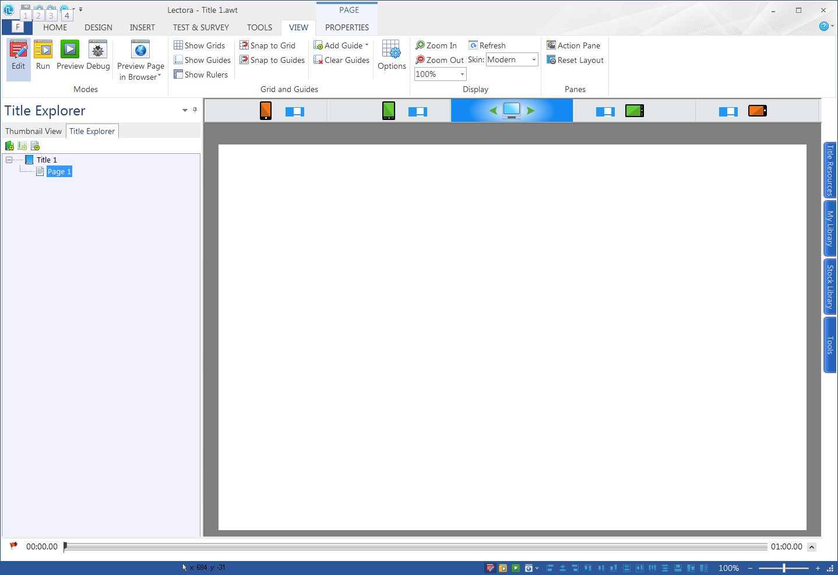Click the left green arrow beside the desktop view

tap(493, 111)
